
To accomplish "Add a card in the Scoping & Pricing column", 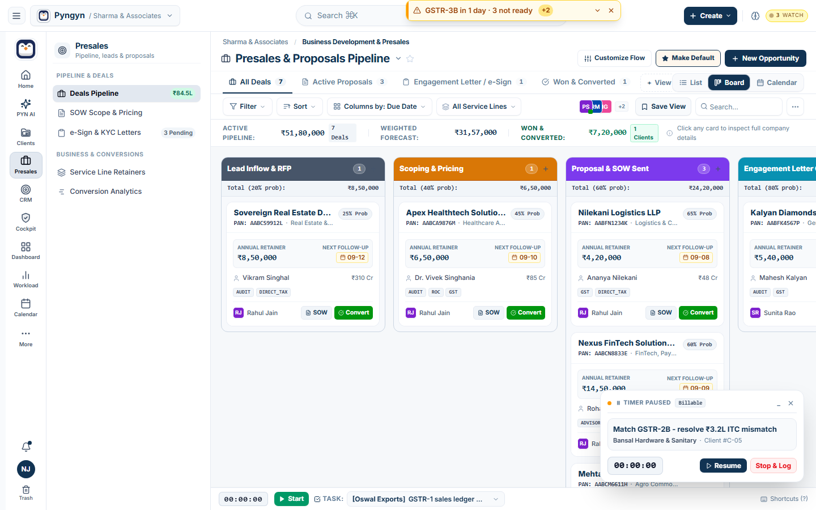I will (x=546, y=169).
